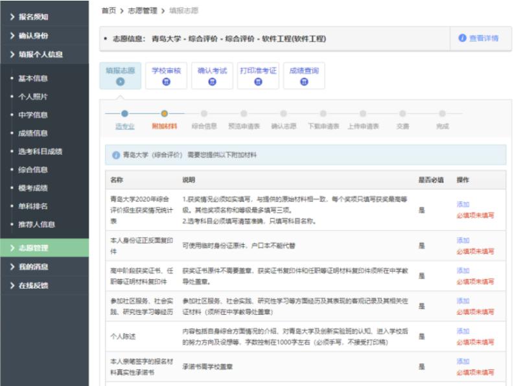Click 添加 for 真实性承诺书 row
The width and height of the screenshot is (514, 386).
click(463, 361)
